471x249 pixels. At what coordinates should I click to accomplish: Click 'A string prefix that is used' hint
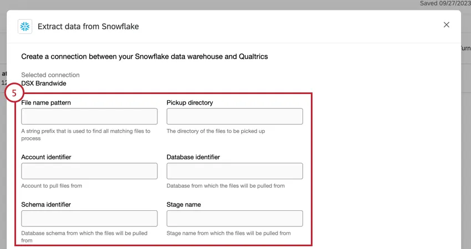point(85,134)
